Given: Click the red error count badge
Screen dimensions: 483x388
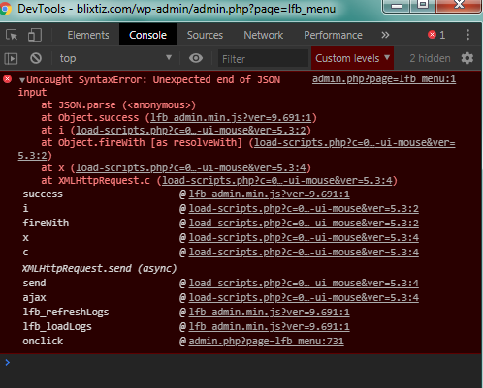Looking at the screenshot, I should [x=436, y=35].
